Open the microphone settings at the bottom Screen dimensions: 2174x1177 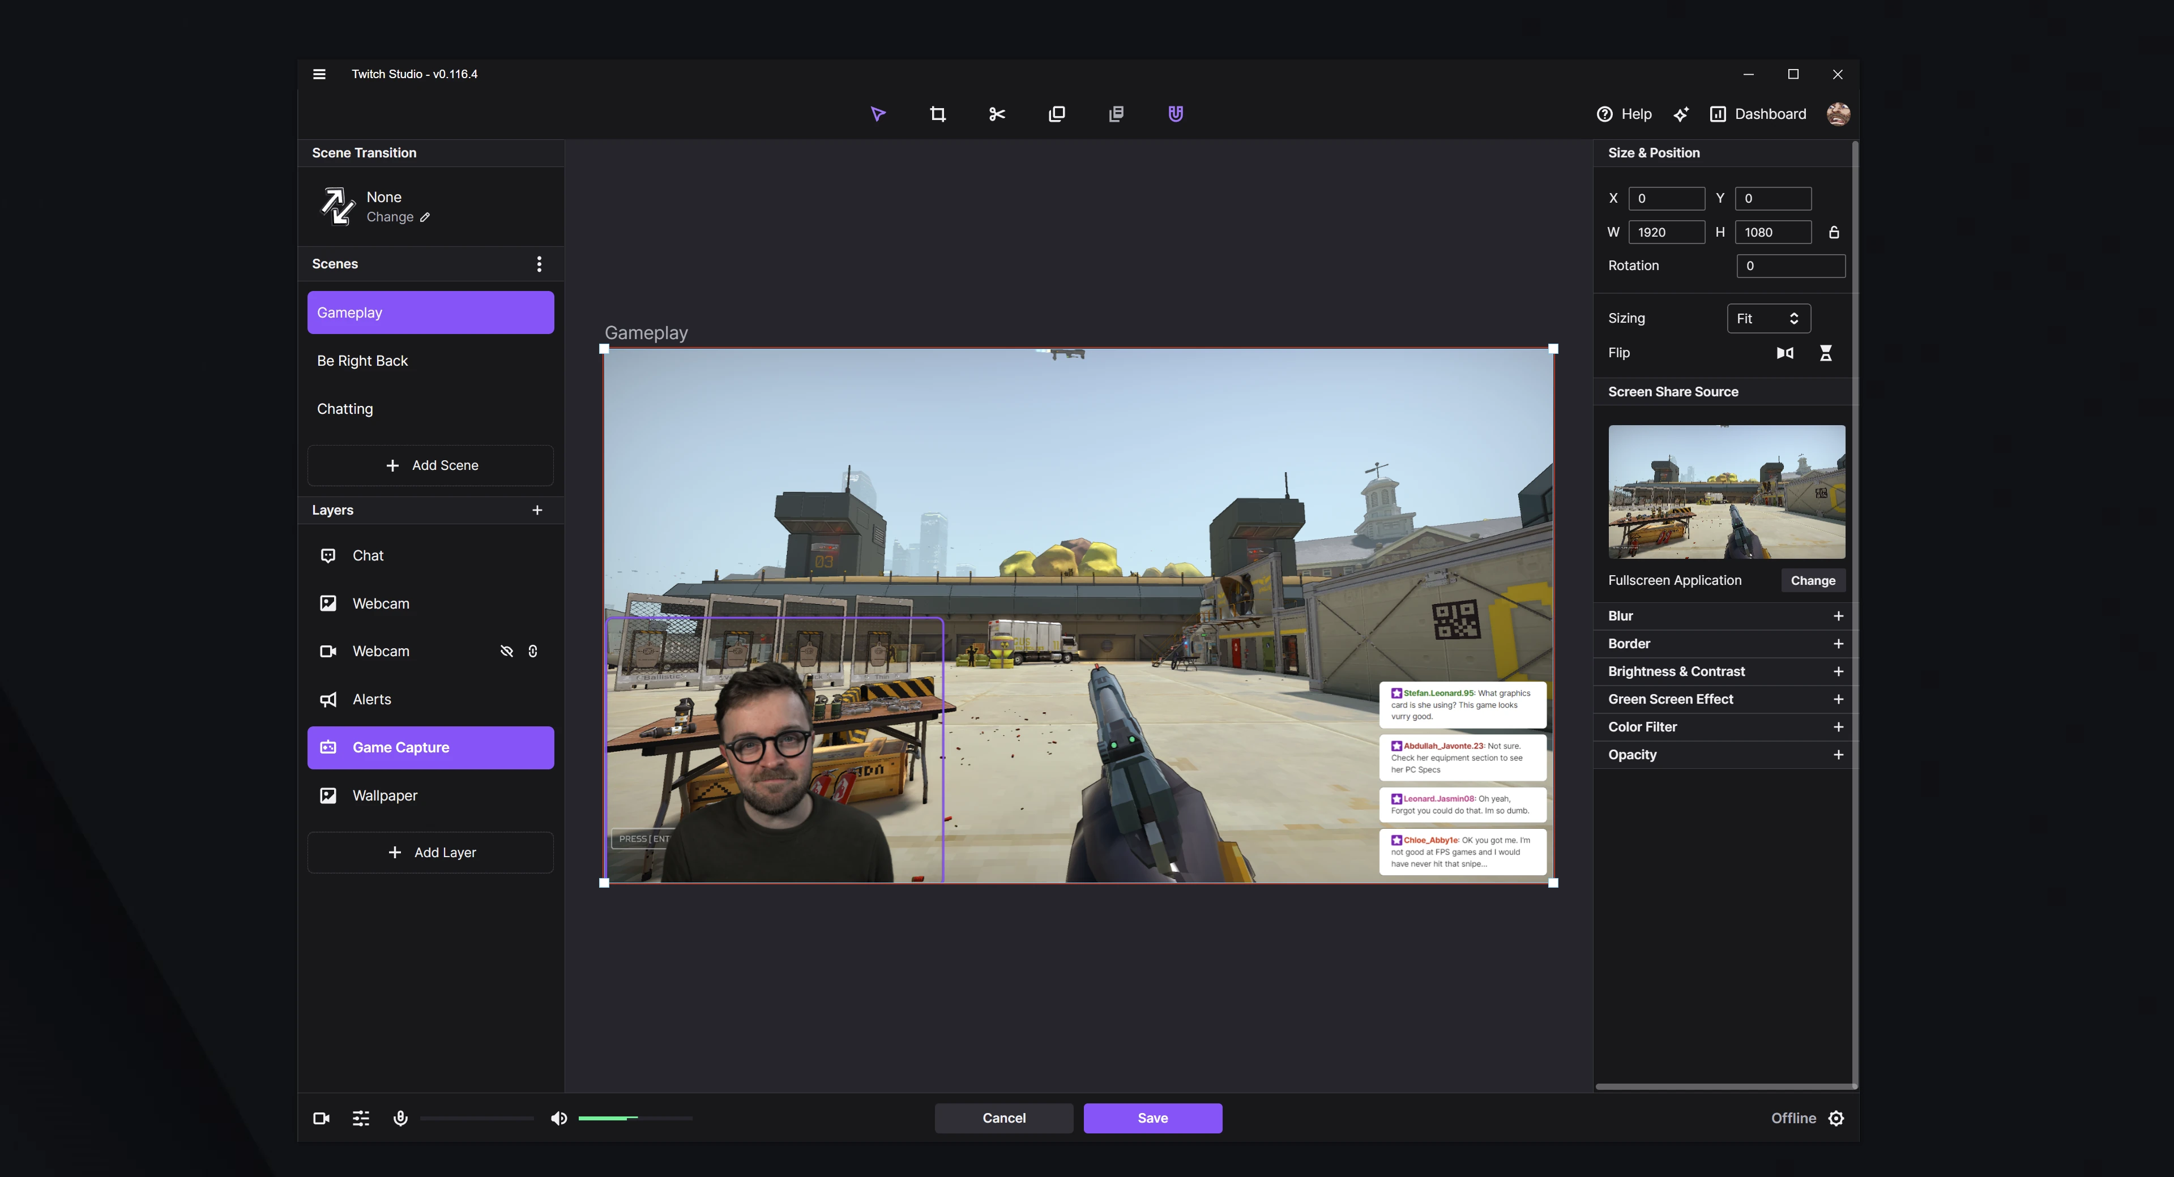tap(400, 1118)
